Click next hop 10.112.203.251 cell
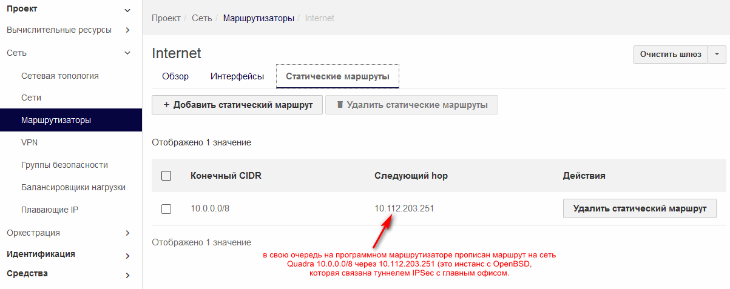Screen dimensions: 730x289 [x=404, y=209]
